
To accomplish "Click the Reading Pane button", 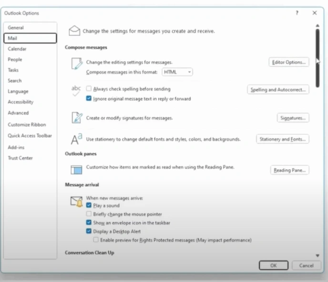I will [x=290, y=170].
